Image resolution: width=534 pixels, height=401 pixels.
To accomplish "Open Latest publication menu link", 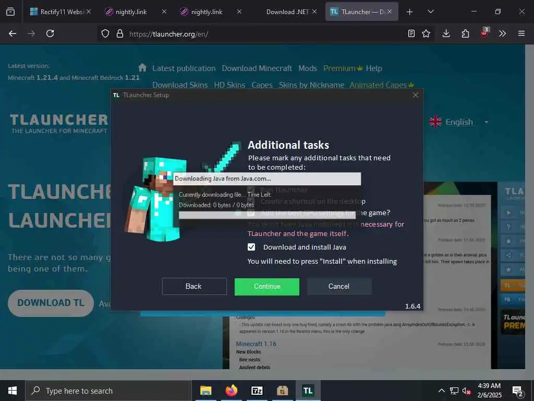I will [x=184, y=68].
